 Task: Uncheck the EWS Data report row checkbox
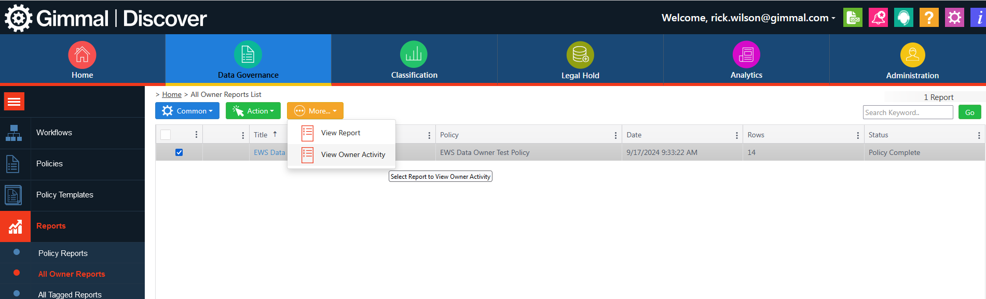pyautogui.click(x=179, y=152)
